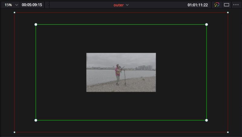This screenshot has width=242, height=137.
Task: Select the green box top-left handle
Action: click(x=36, y=24)
